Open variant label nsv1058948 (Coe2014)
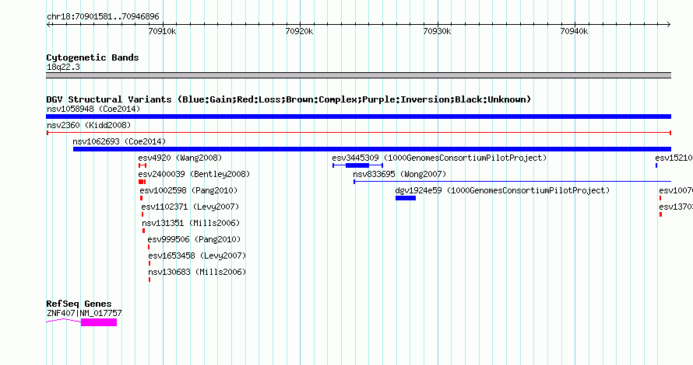The height and width of the screenshot is (365, 693). [93, 109]
